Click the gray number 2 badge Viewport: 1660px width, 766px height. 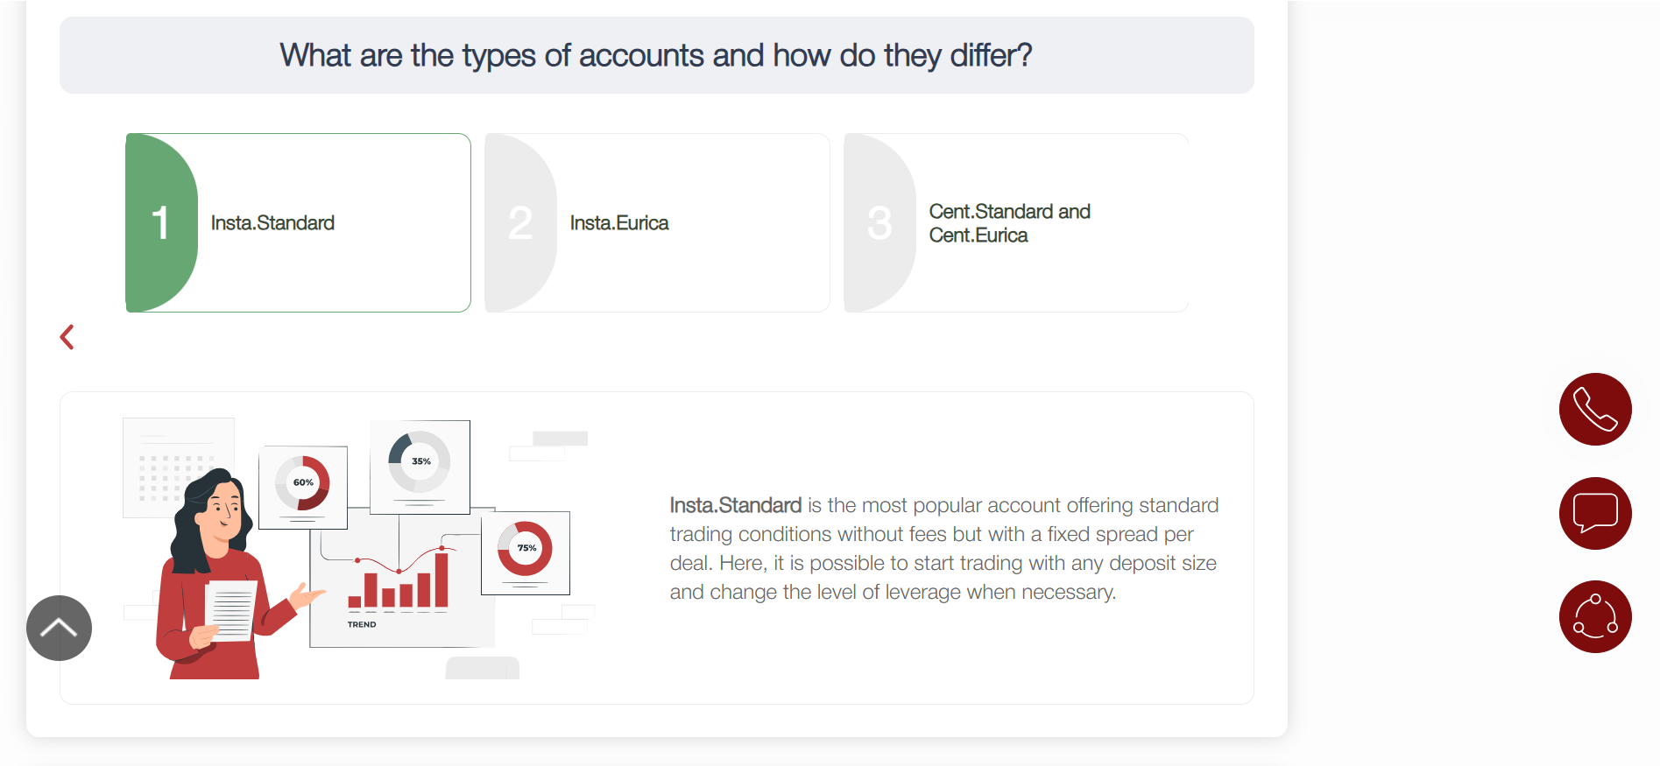[520, 222]
